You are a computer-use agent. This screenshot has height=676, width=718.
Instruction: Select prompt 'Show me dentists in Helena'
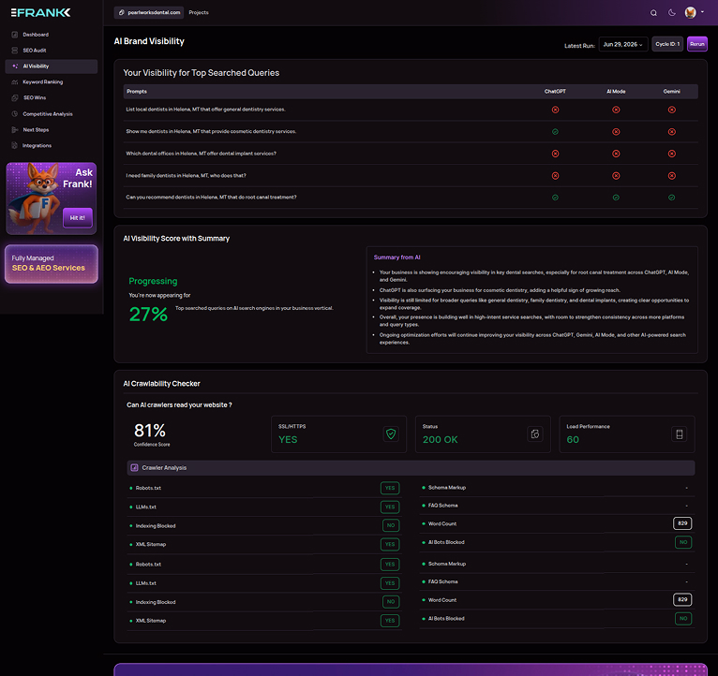[211, 131]
